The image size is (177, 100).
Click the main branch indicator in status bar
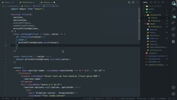(x=6, y=99)
